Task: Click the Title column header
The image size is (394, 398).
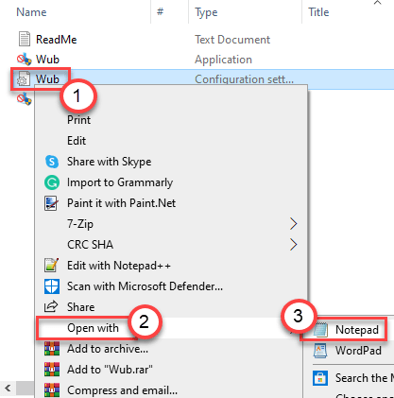Action: (x=318, y=12)
